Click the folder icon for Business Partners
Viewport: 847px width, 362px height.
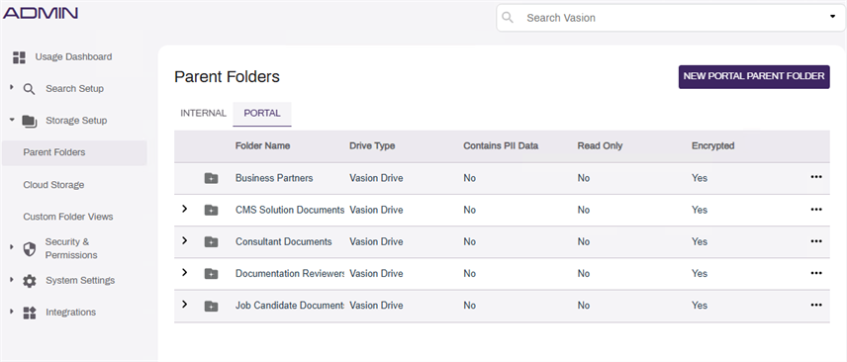pyautogui.click(x=211, y=178)
